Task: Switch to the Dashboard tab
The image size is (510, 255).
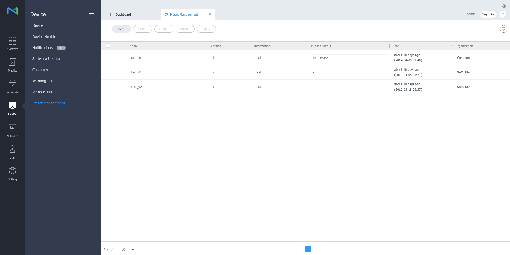Action: pos(123,15)
